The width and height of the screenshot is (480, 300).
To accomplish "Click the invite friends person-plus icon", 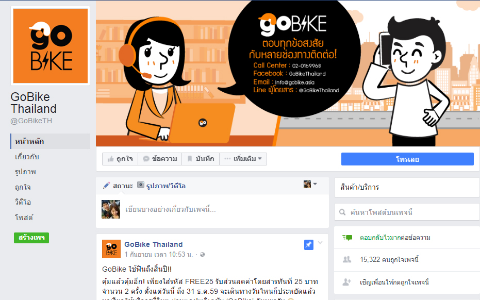I will (x=346, y=282).
